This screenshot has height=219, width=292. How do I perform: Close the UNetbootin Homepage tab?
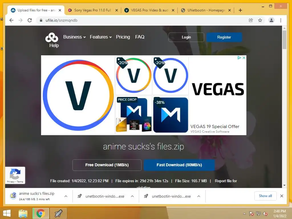(x=230, y=10)
